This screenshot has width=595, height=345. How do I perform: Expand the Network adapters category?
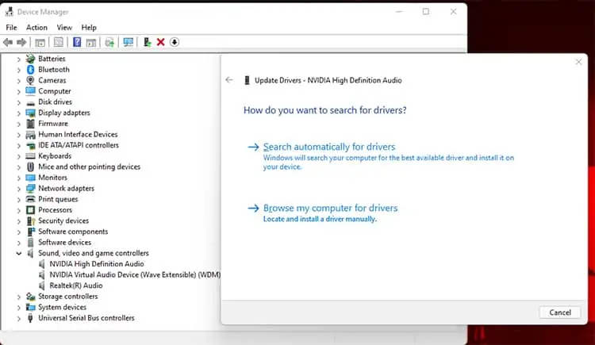pos(18,189)
